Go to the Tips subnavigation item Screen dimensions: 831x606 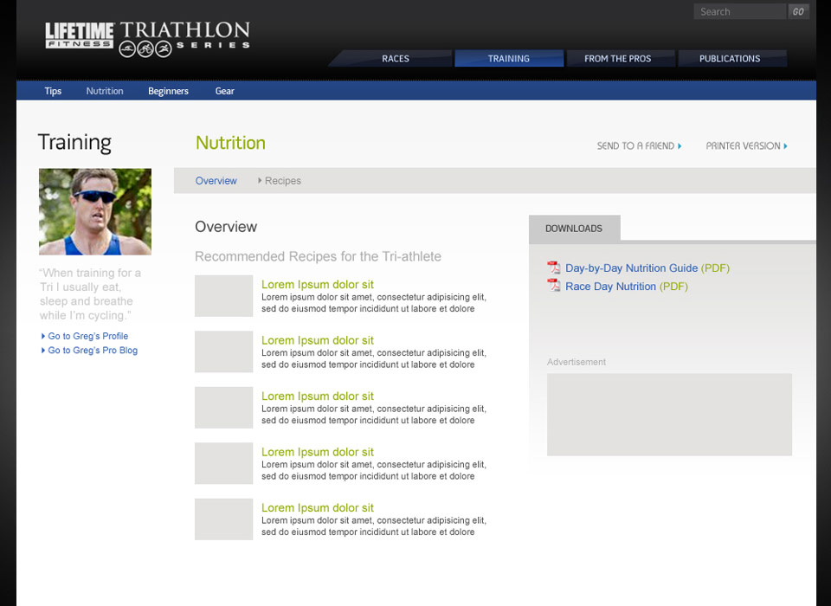coord(53,91)
